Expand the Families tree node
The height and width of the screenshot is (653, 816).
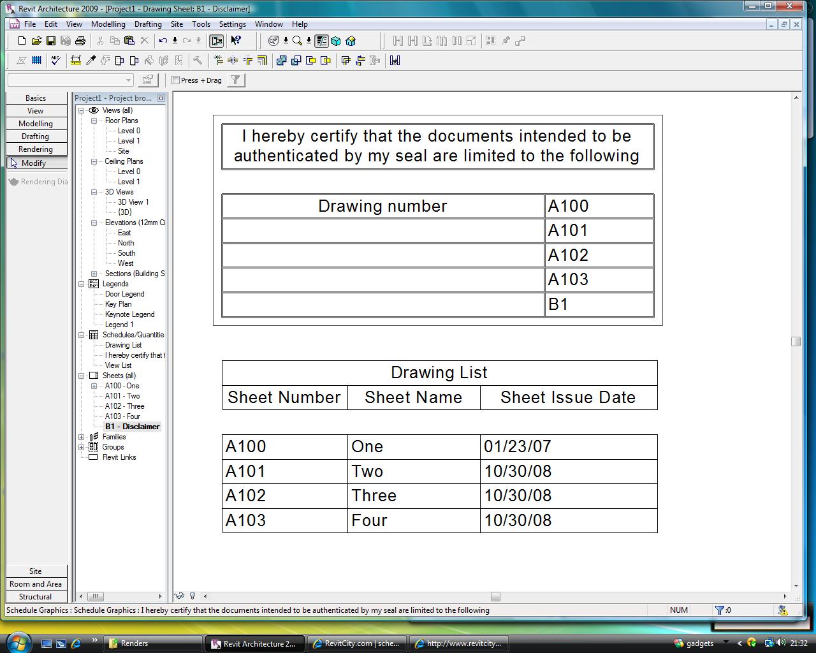coord(82,437)
